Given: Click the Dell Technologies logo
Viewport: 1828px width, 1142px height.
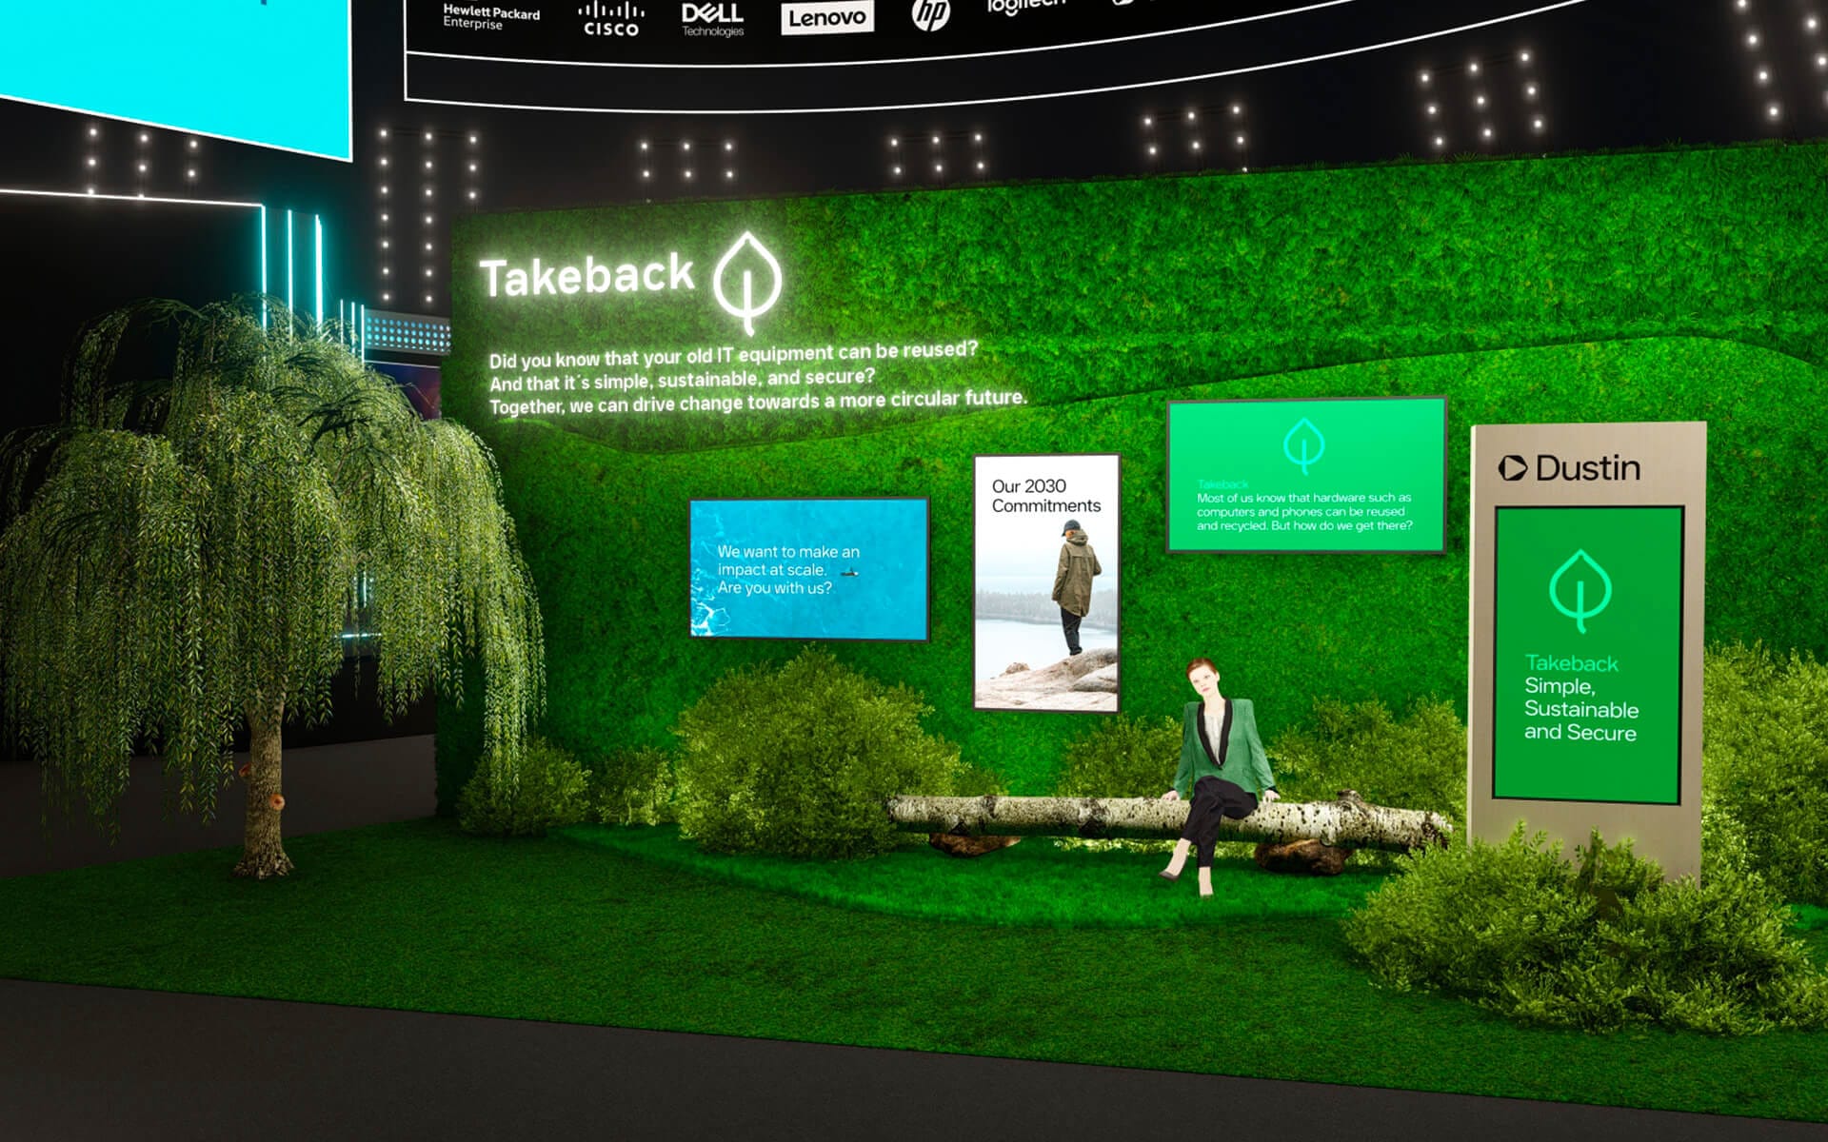Looking at the screenshot, I should coord(712,20).
